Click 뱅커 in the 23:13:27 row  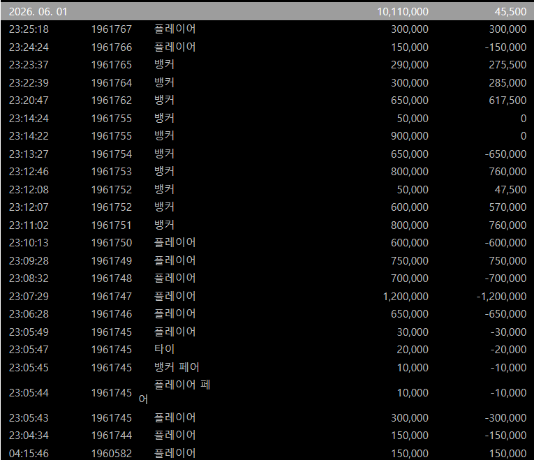coord(165,154)
